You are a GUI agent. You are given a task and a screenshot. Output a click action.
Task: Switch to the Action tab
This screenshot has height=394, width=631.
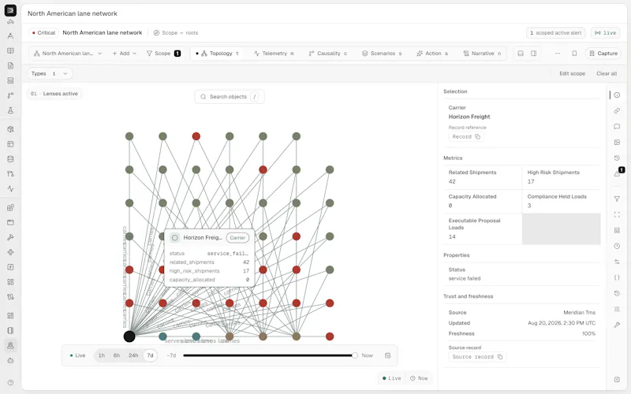click(432, 54)
